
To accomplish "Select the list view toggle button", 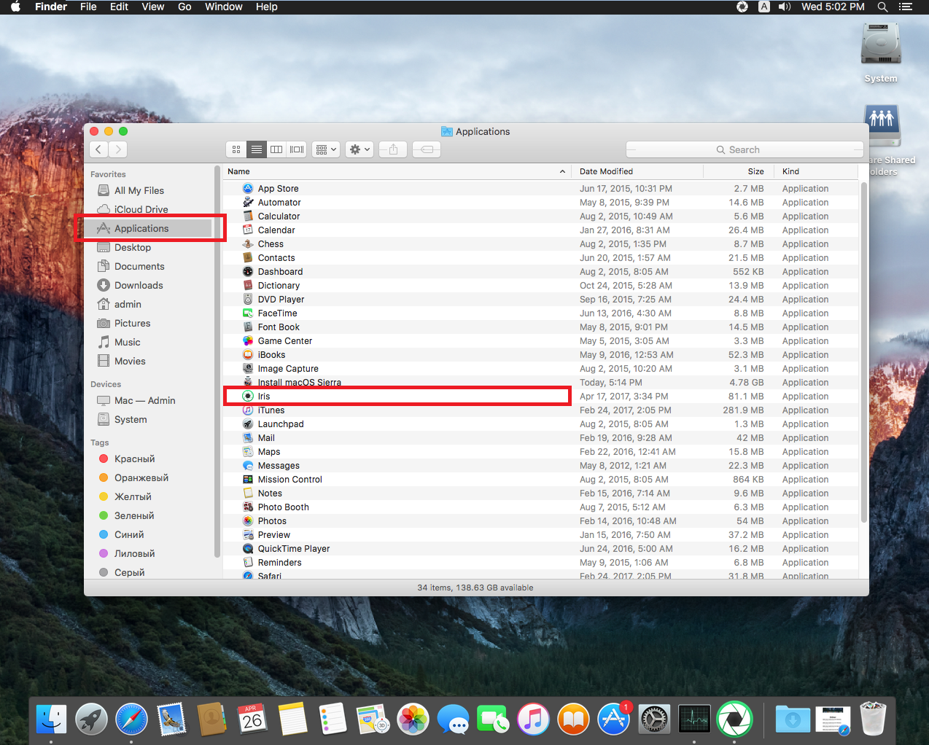I will [x=257, y=149].
